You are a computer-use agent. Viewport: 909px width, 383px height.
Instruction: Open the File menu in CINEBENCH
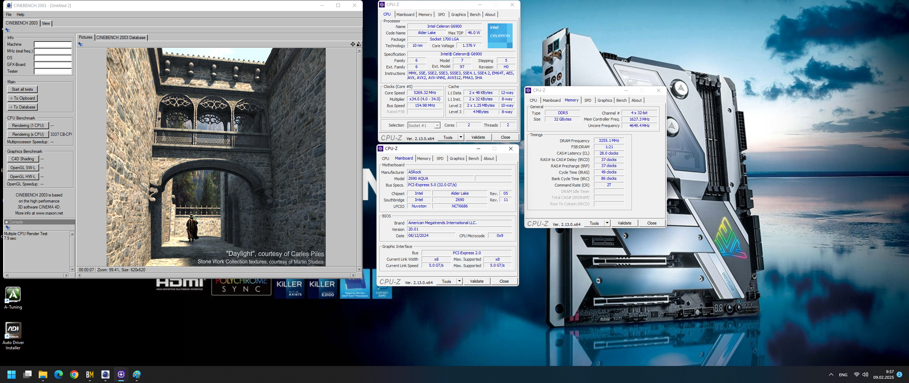[9, 15]
